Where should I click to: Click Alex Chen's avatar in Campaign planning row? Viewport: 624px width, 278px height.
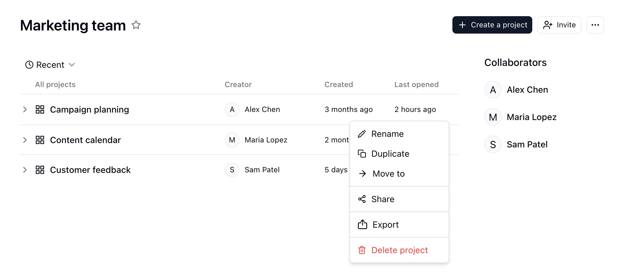click(232, 109)
